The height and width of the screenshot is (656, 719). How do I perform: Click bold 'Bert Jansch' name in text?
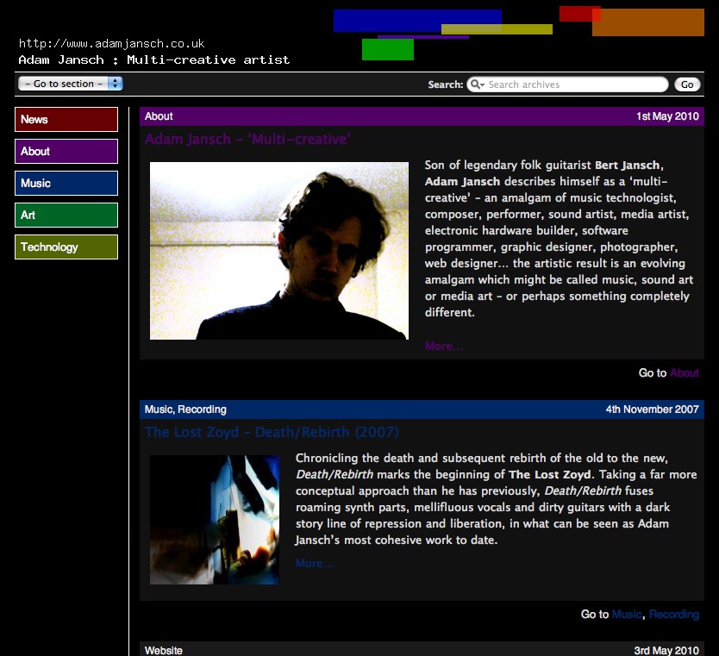(627, 165)
